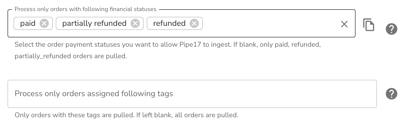Select the "refunded" chip label

click(169, 23)
